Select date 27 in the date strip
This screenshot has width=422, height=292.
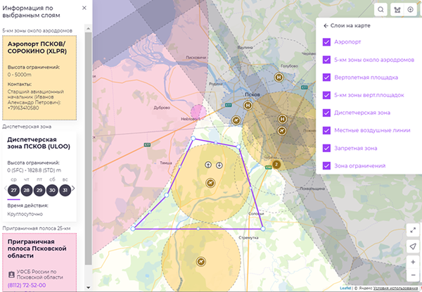(x=13, y=191)
